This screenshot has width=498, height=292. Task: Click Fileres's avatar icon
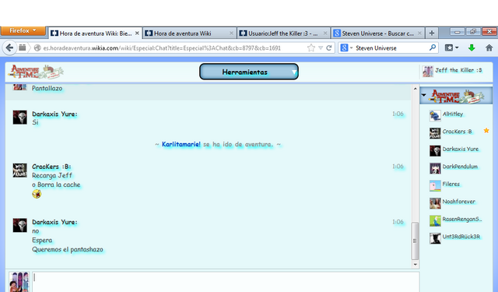pyautogui.click(x=435, y=185)
